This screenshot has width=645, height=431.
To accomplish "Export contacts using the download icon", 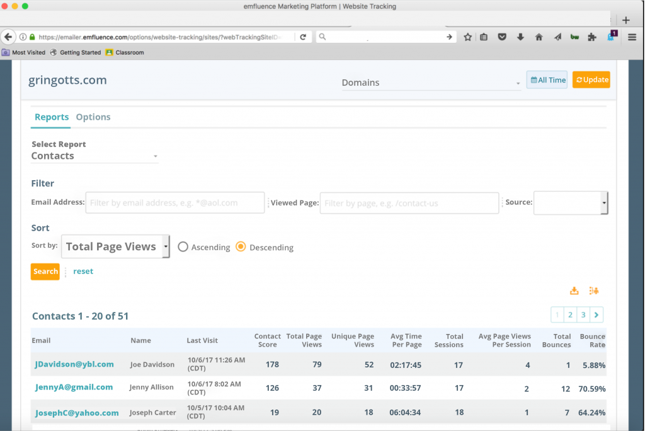I will coord(574,290).
